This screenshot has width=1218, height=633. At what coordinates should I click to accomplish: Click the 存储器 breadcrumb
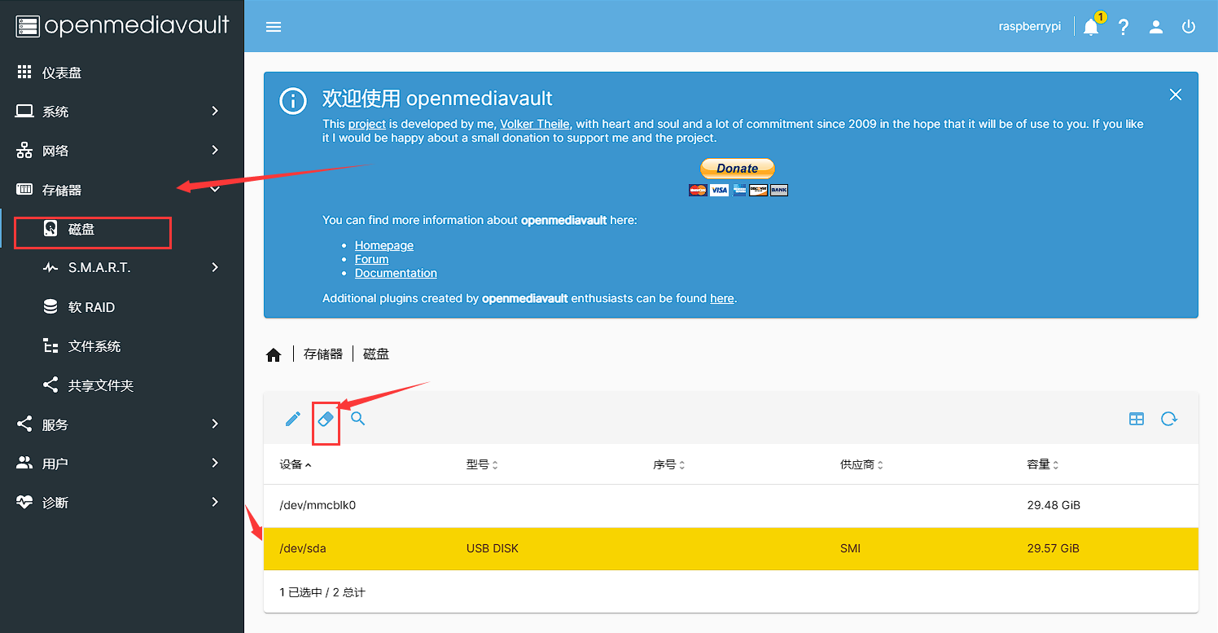[x=323, y=354]
